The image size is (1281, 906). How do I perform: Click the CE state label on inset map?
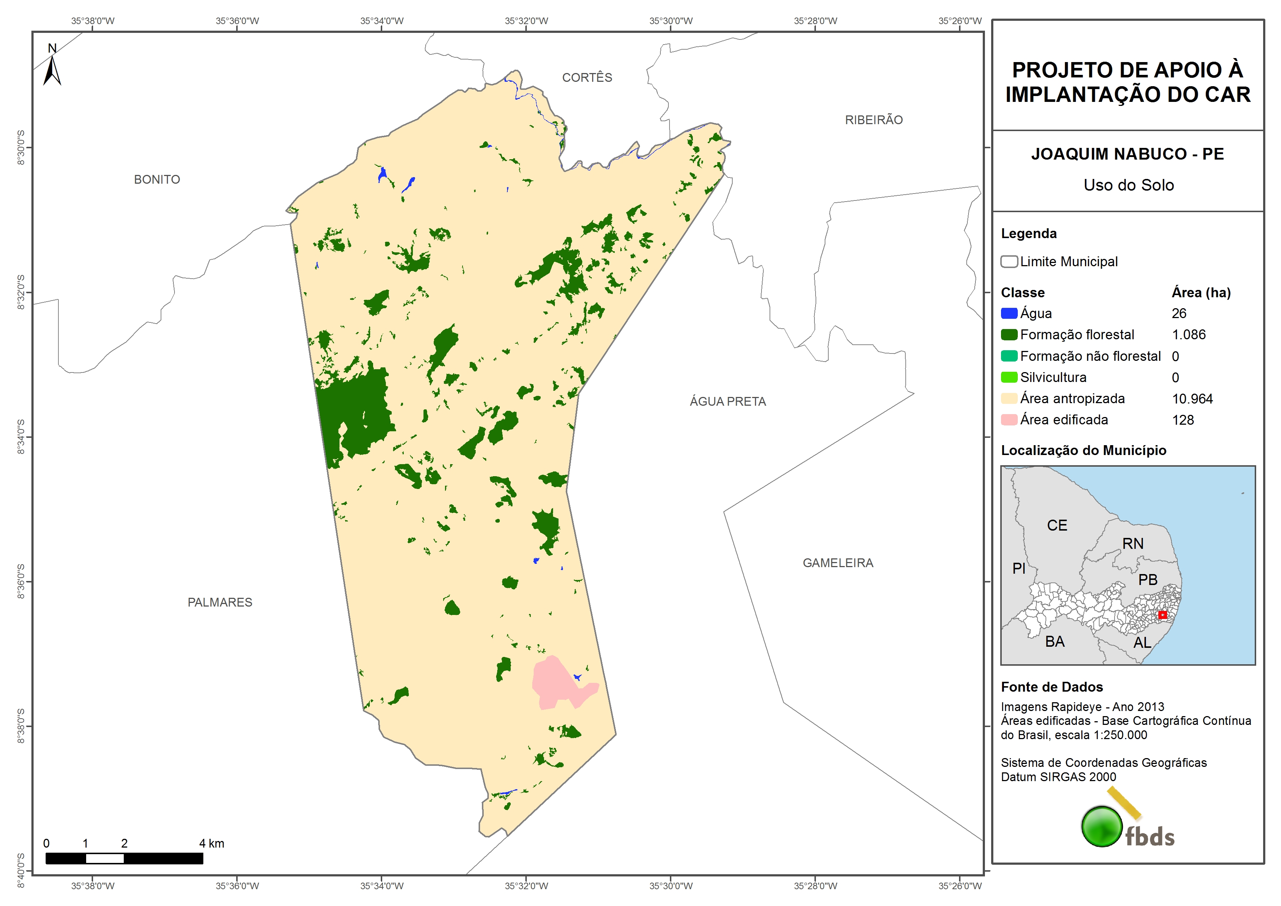point(1057,525)
